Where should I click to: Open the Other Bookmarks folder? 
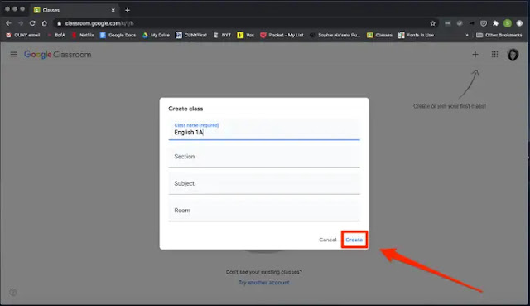499,35
